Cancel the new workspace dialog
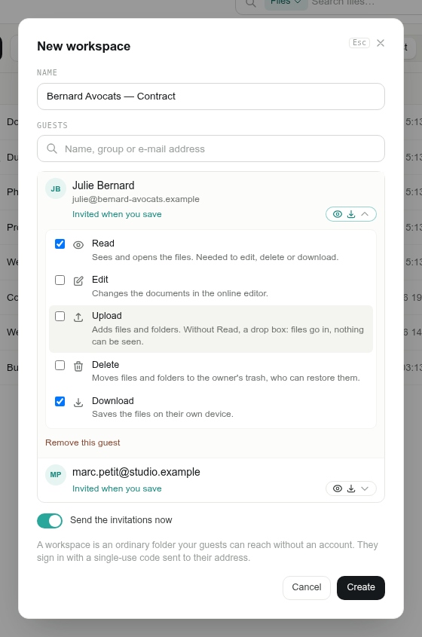 (306, 587)
